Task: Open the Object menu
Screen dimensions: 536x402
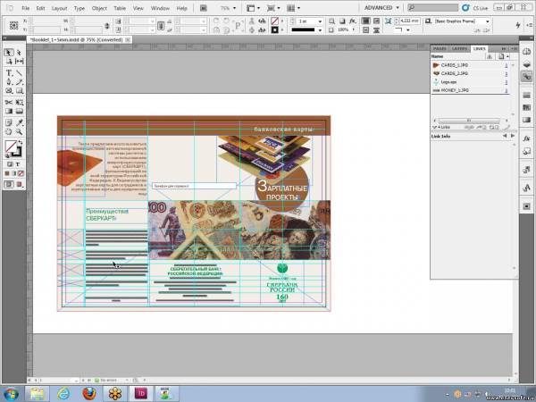Action: tap(99, 8)
